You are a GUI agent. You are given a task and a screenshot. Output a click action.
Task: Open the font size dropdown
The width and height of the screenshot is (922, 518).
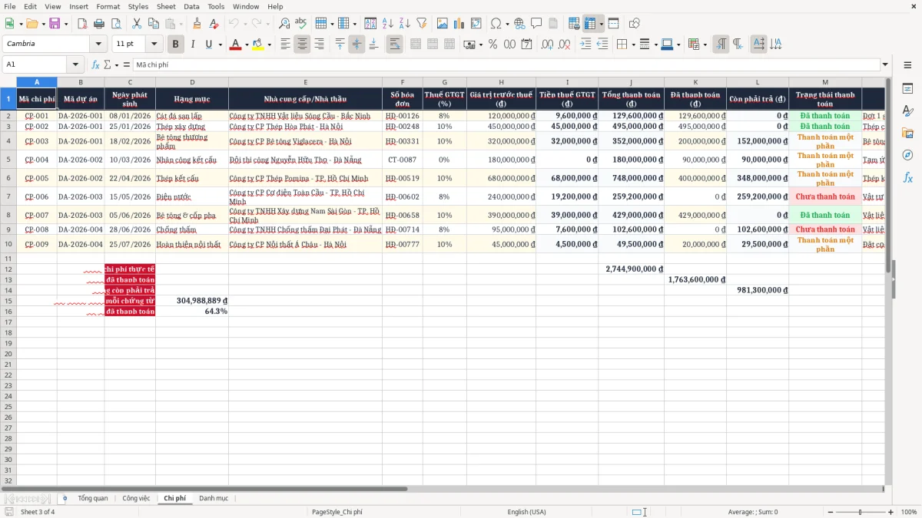pos(154,44)
